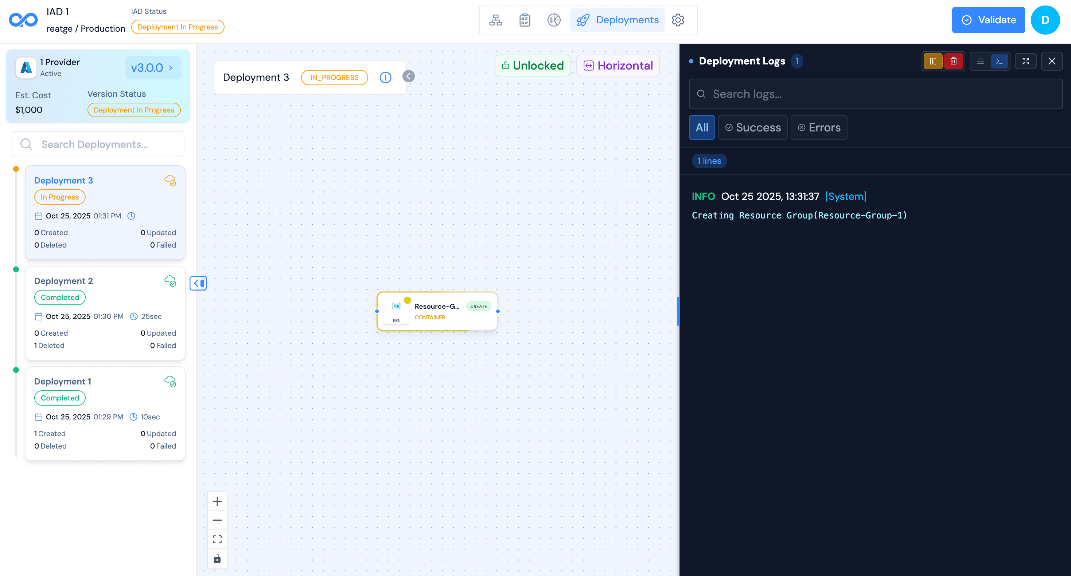The width and height of the screenshot is (1071, 576).
Task: Open the architecture diagram view
Action: [x=496, y=20]
